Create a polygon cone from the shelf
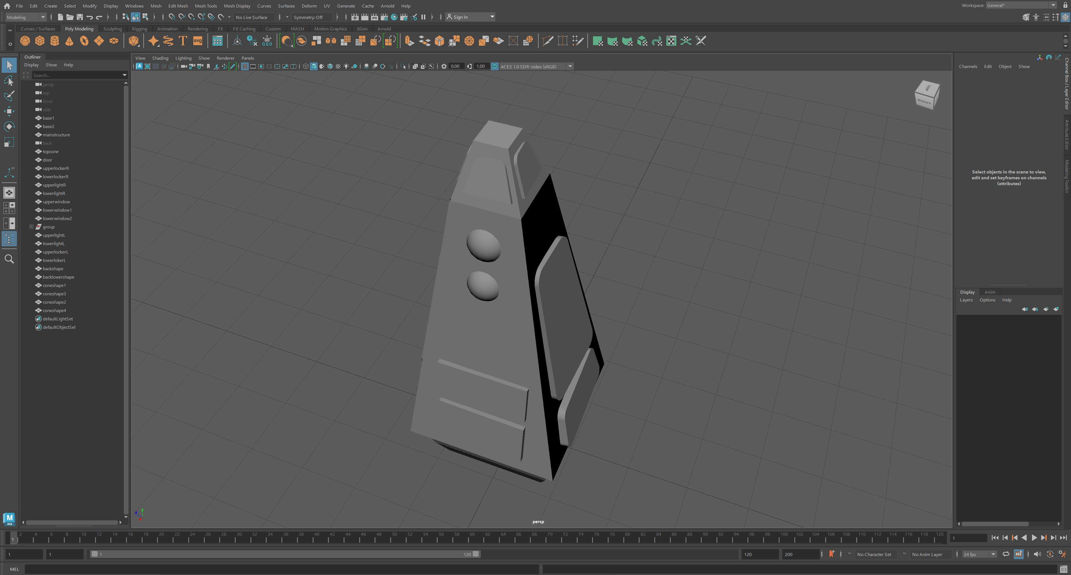 [x=69, y=41]
